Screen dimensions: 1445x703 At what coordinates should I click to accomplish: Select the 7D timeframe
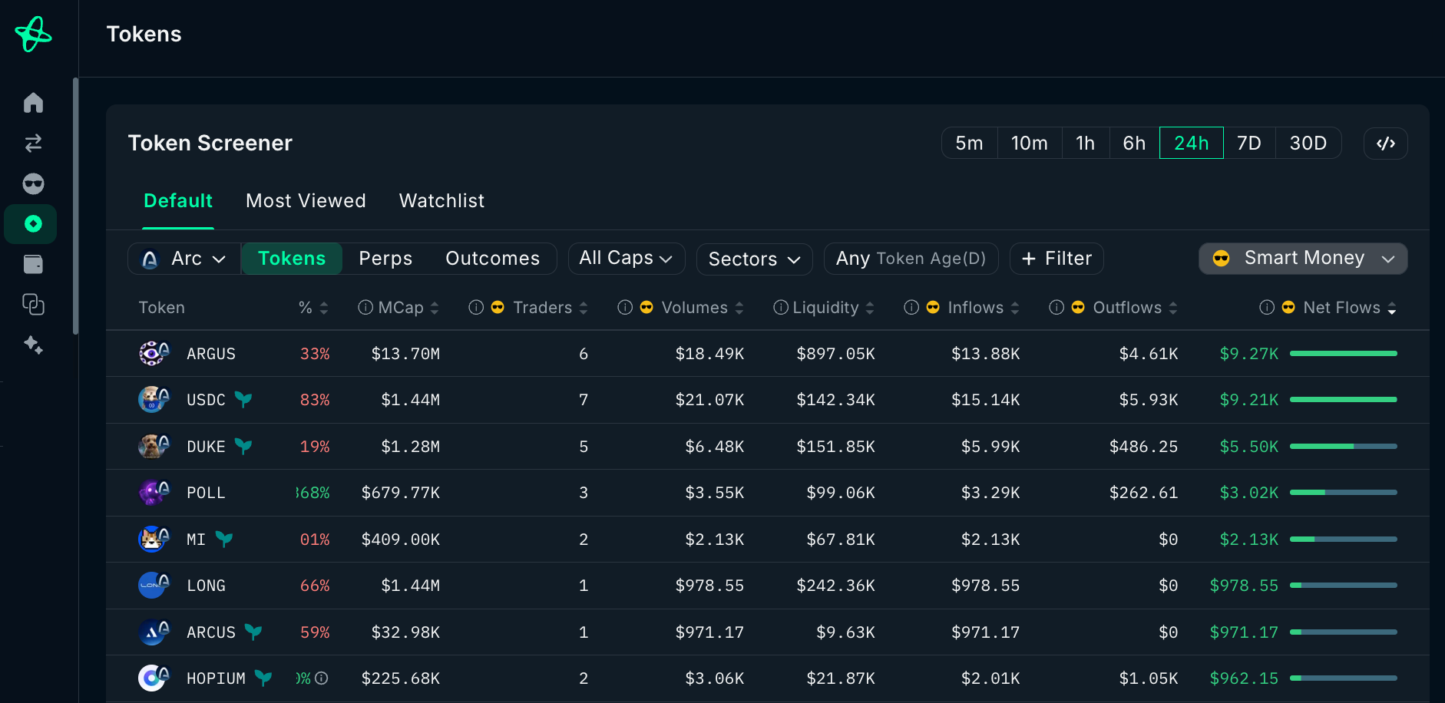[1248, 144]
